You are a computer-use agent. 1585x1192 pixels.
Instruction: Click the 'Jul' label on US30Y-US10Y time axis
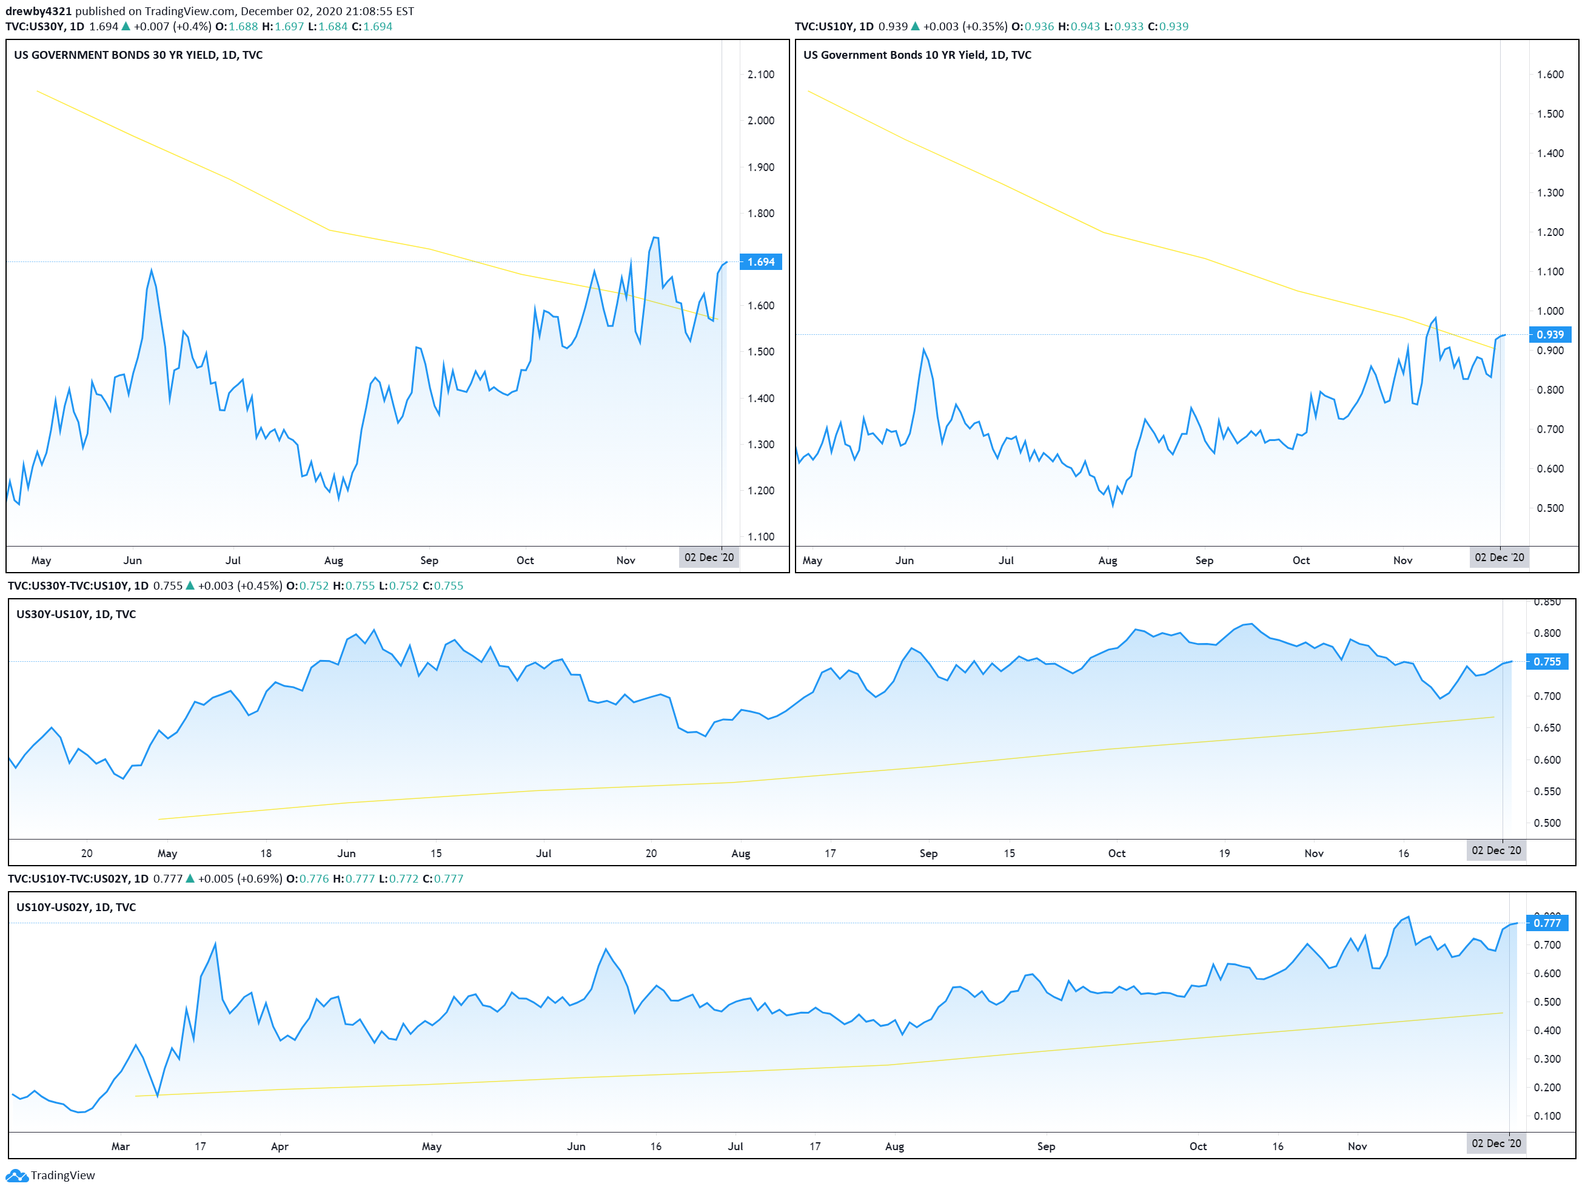pyautogui.click(x=544, y=854)
